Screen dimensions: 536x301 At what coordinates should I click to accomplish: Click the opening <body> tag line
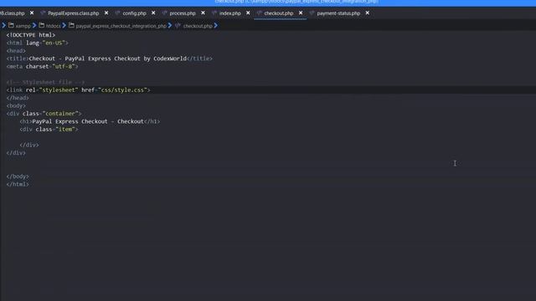click(x=16, y=106)
